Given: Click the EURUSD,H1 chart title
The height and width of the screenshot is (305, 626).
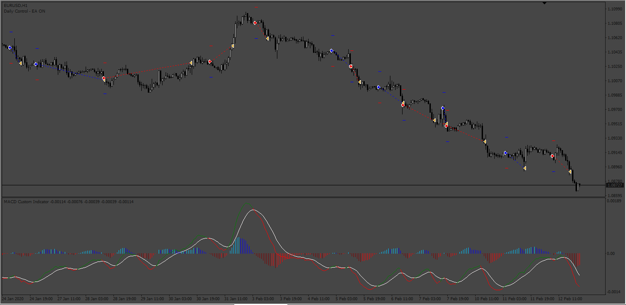Looking at the screenshot, I should point(15,5).
